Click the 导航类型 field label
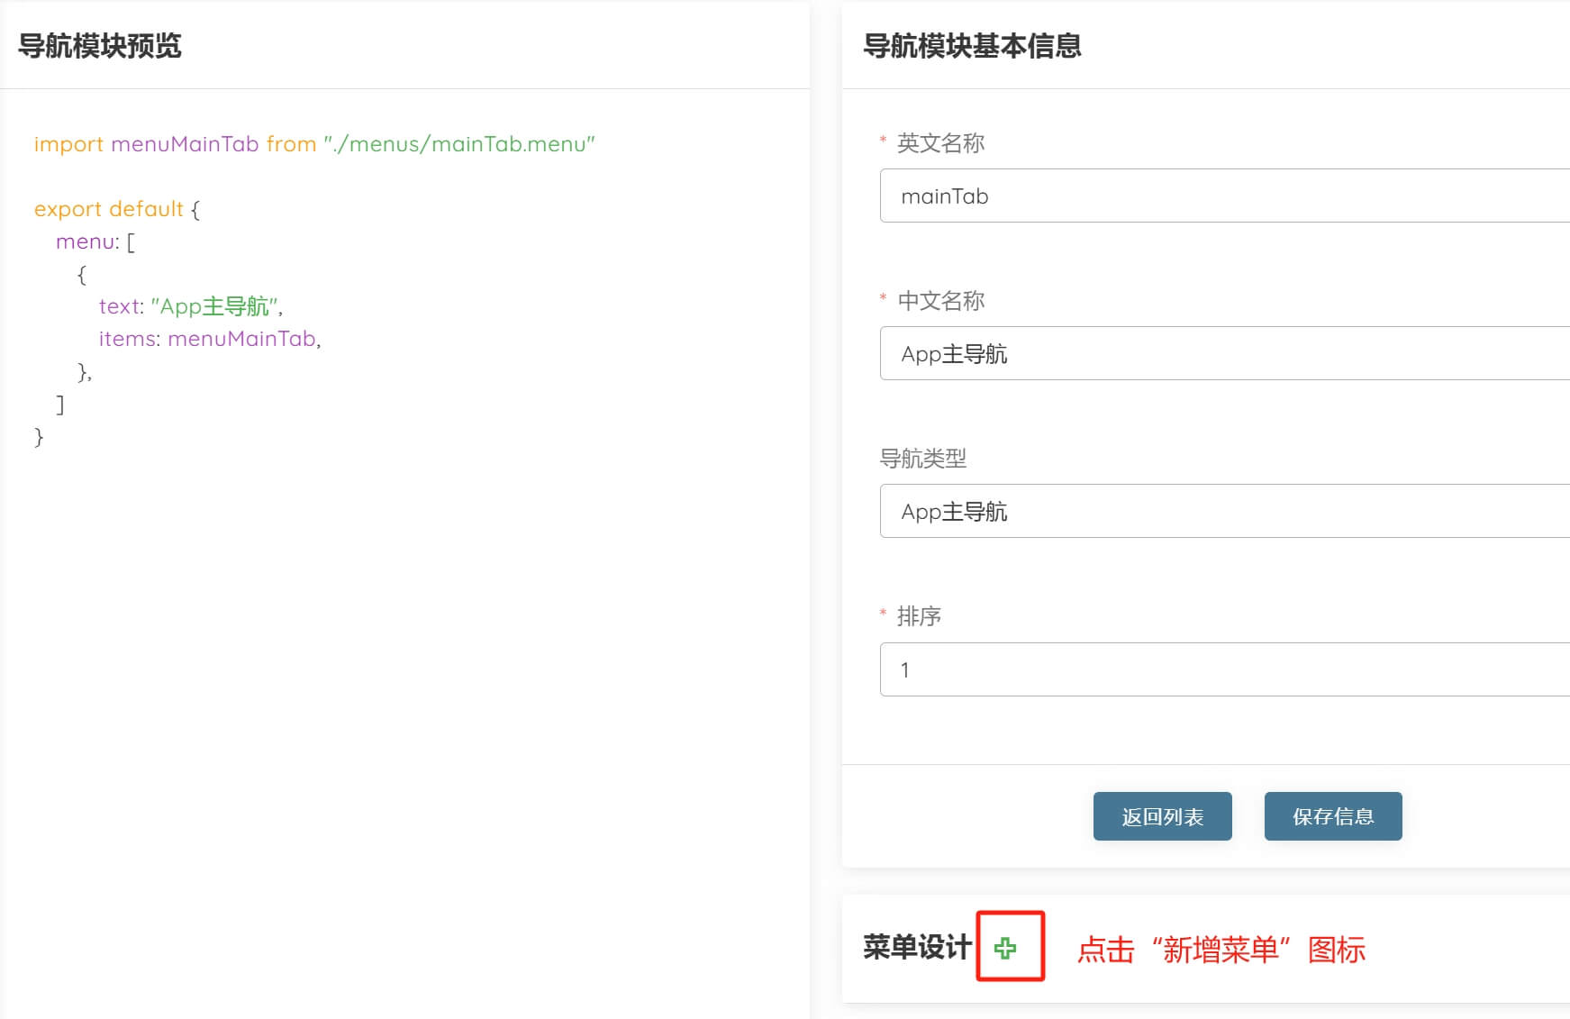The width and height of the screenshot is (1570, 1019). click(923, 459)
